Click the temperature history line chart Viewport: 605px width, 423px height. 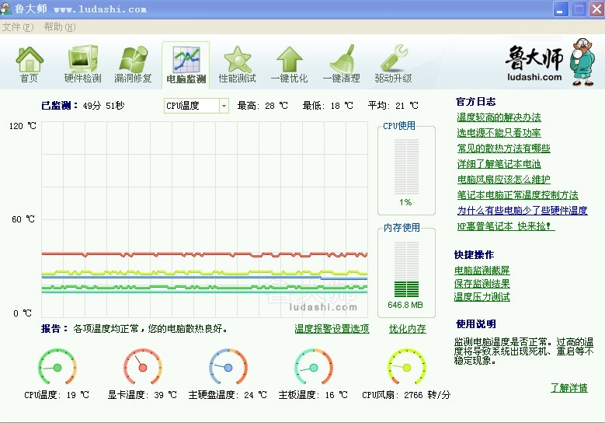204,219
